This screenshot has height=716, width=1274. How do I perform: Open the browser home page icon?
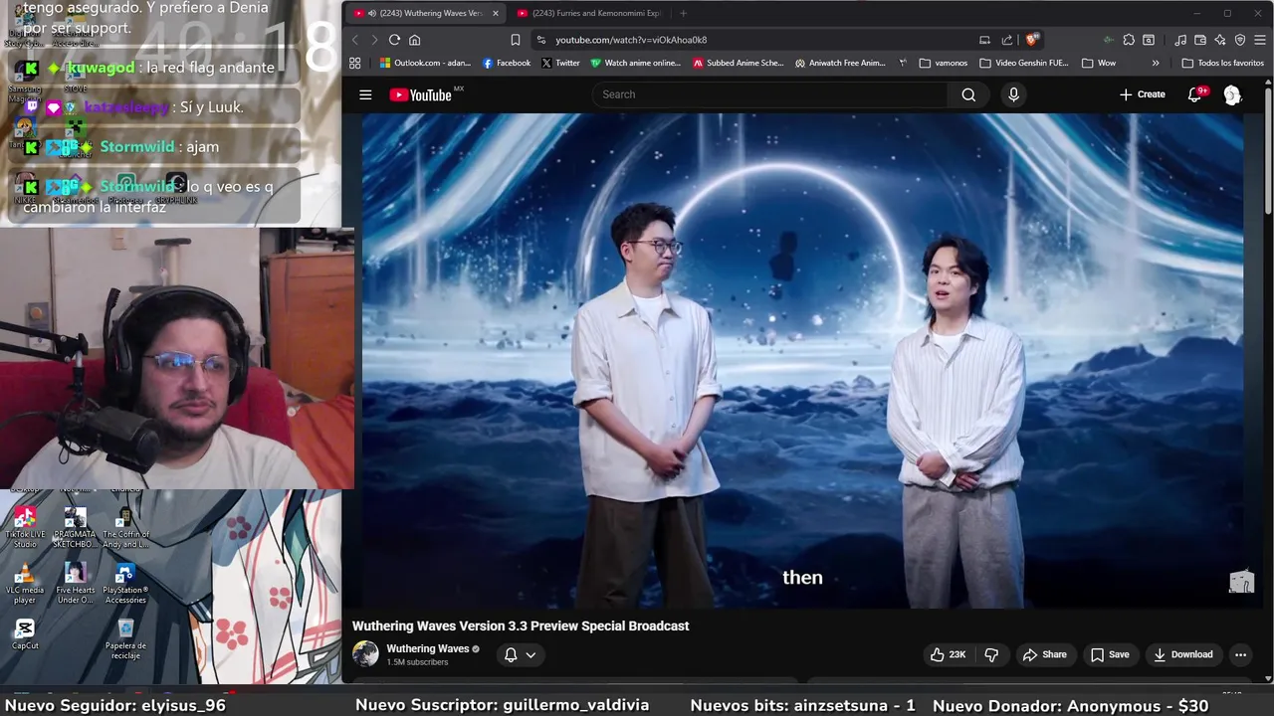click(x=415, y=40)
